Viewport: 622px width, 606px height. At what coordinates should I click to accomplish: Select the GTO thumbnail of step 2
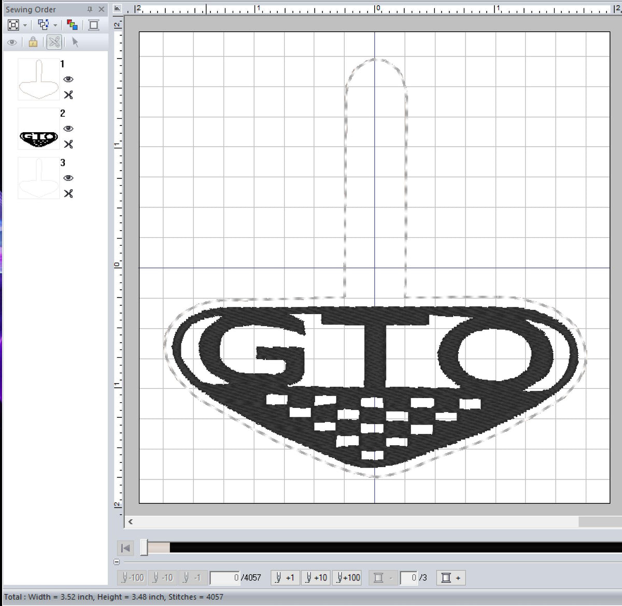click(x=38, y=129)
